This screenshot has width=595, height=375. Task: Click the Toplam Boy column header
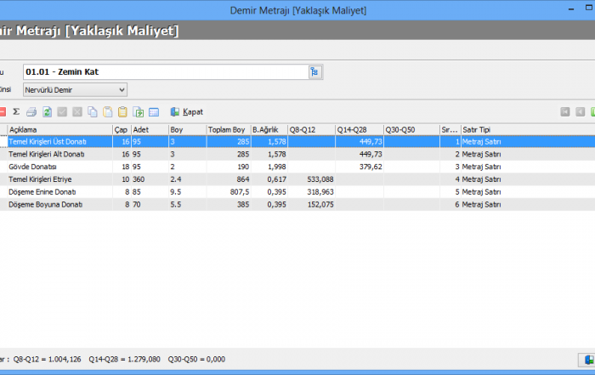point(227,129)
